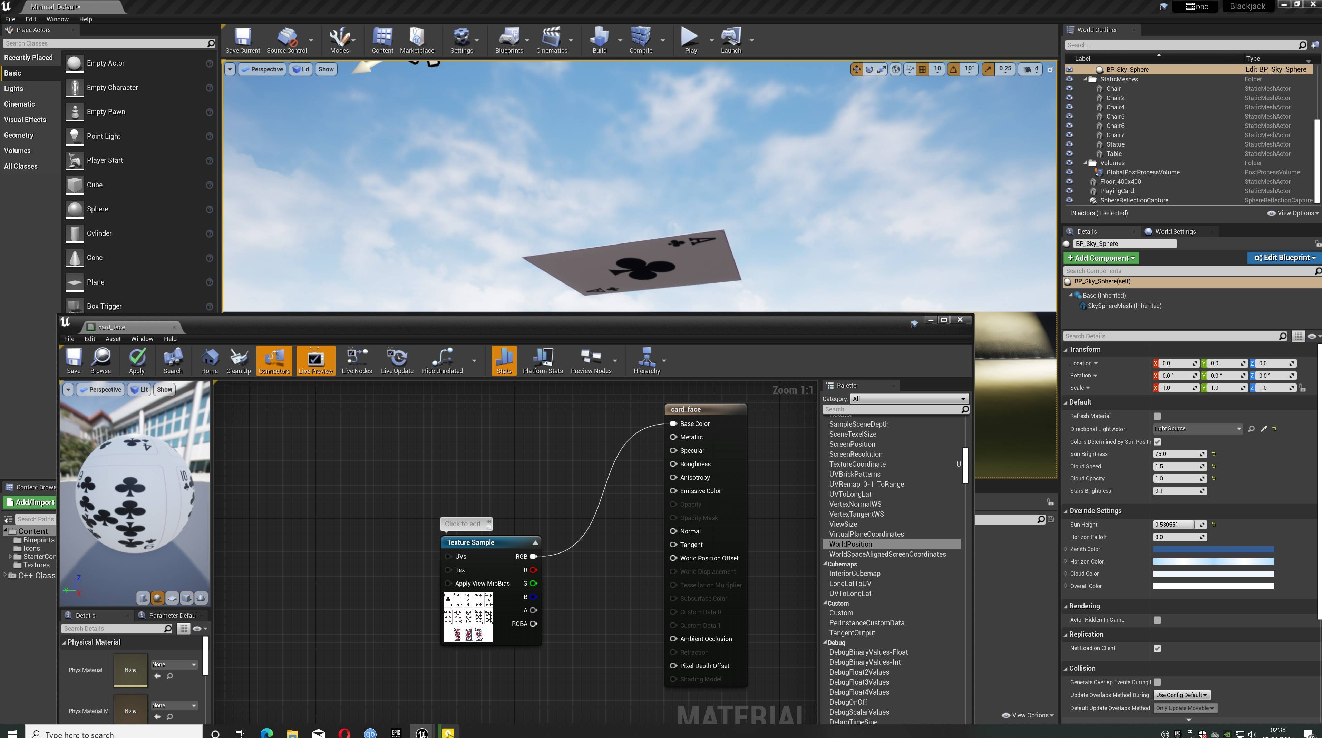
Task: Open main toolbar Settings icon
Action: pyautogui.click(x=461, y=40)
